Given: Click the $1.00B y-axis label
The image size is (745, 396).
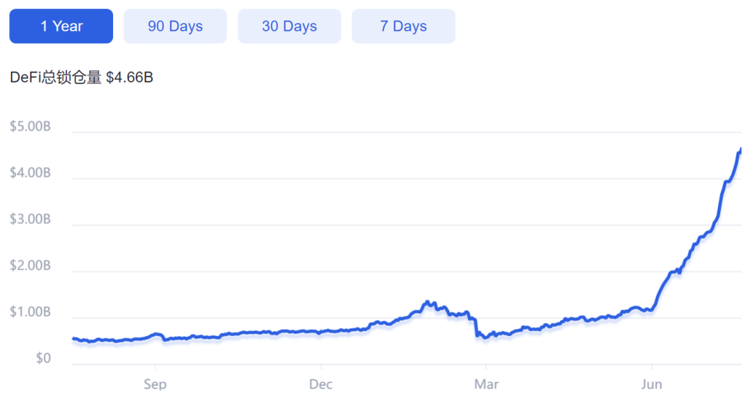Looking at the screenshot, I should click(x=30, y=312).
